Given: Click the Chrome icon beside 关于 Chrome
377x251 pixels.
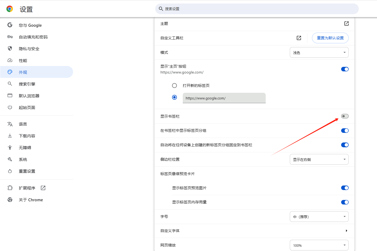Looking at the screenshot, I should click(10, 200).
